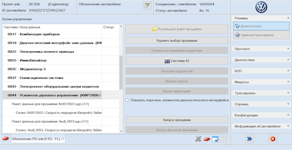Click the crossed-out wrench icon
The width and height of the screenshot is (292, 150).
199,139
